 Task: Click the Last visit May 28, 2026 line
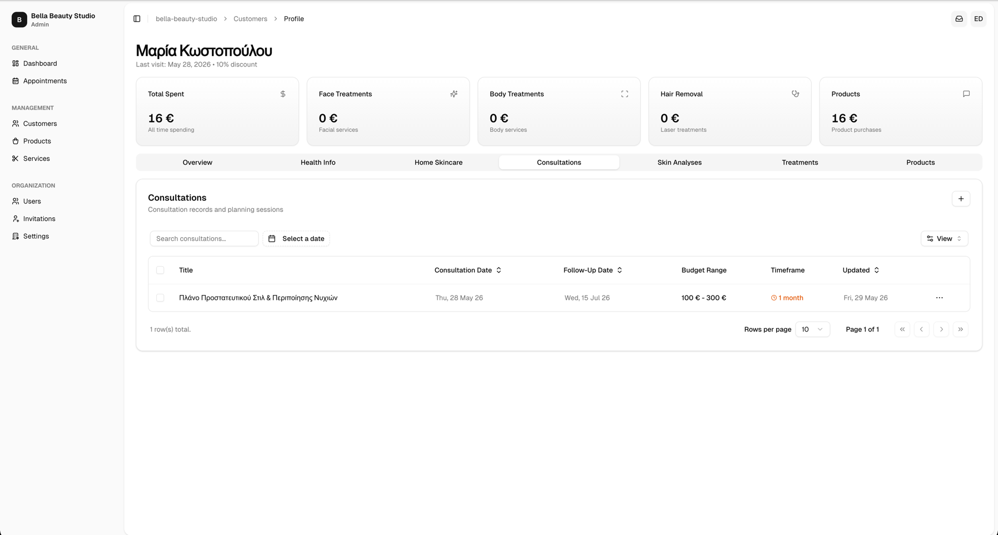tap(196, 64)
